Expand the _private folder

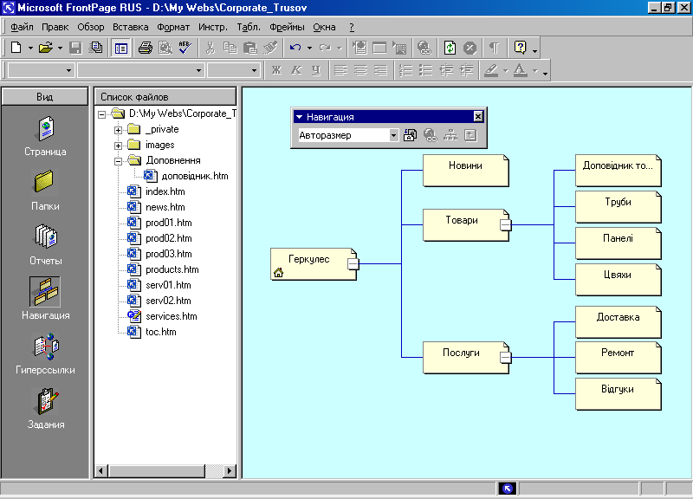click(118, 130)
